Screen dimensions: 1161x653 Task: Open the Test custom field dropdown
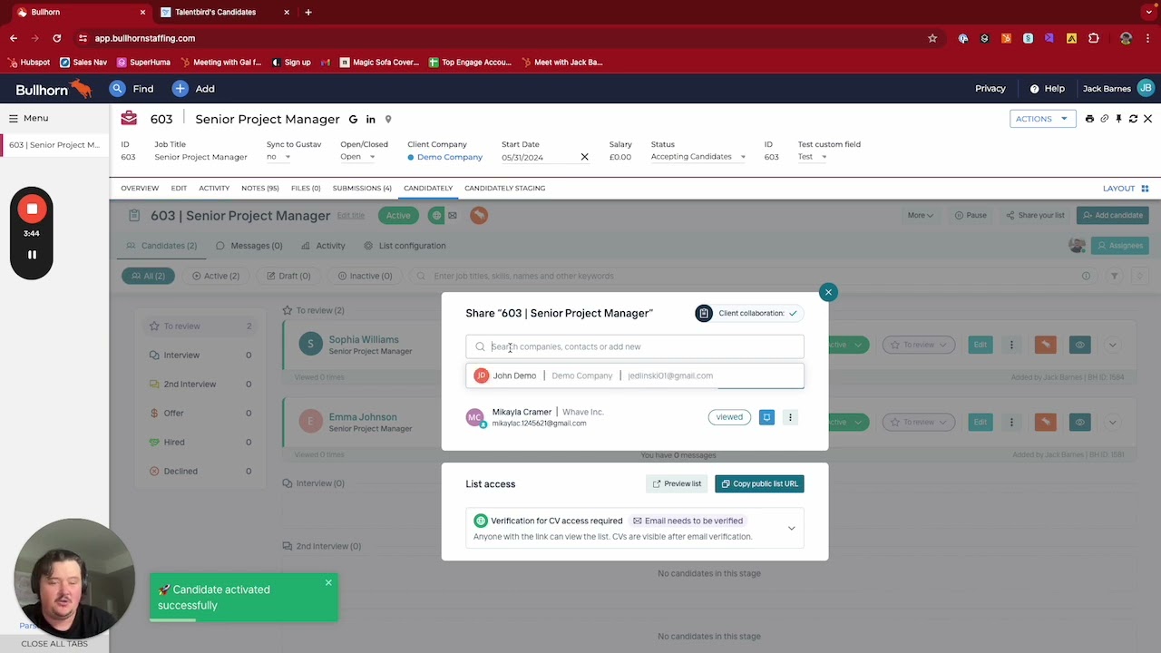(x=813, y=157)
